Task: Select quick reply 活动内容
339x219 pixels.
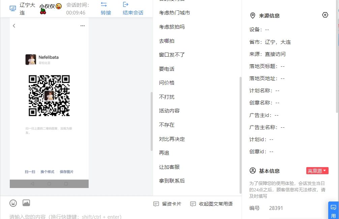Action: point(169,111)
